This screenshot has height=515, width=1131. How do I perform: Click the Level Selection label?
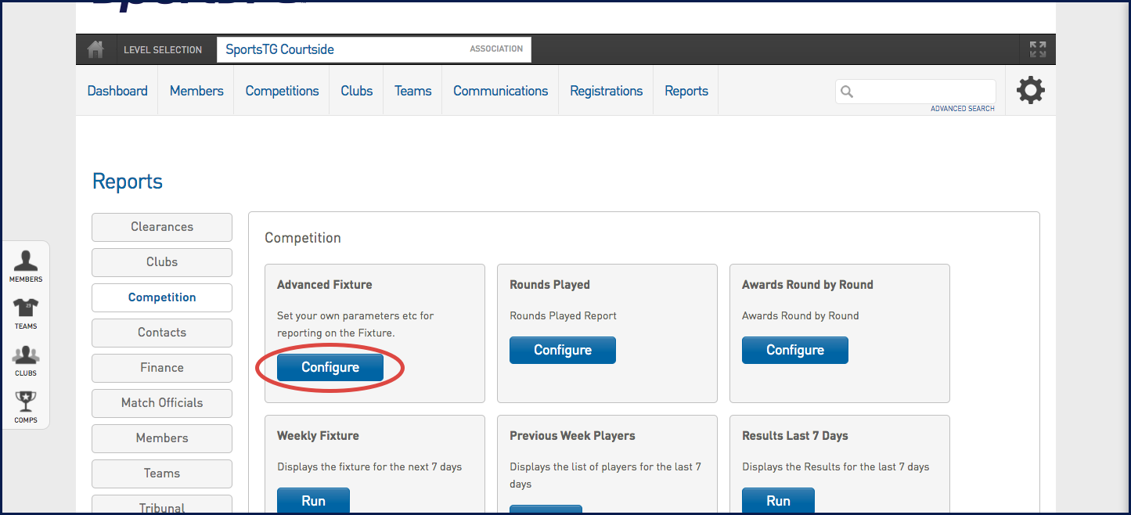[x=163, y=49]
